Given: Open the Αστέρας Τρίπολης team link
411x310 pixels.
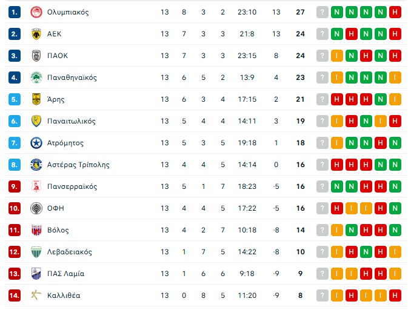Looking at the screenshot, I should 78,165.
